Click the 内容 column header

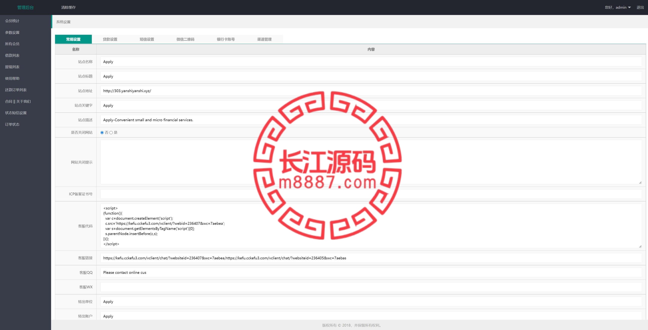(x=371, y=49)
